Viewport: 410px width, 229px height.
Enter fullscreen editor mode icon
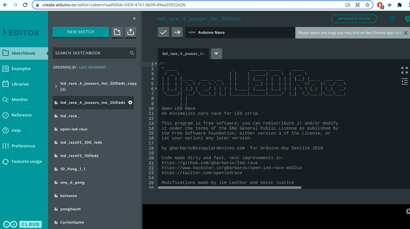pyautogui.click(x=404, y=70)
